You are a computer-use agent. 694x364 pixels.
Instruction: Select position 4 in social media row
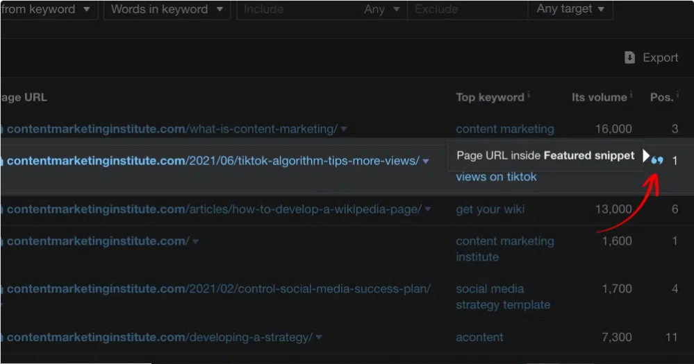pyautogui.click(x=675, y=289)
